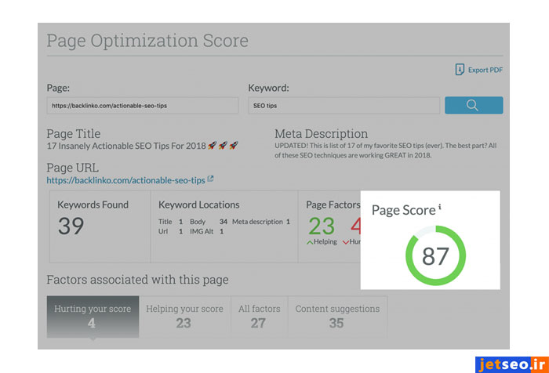549x373 pixels.
Task: Open the backlinko.com actionable-seo-tips link
Action: click(x=125, y=179)
